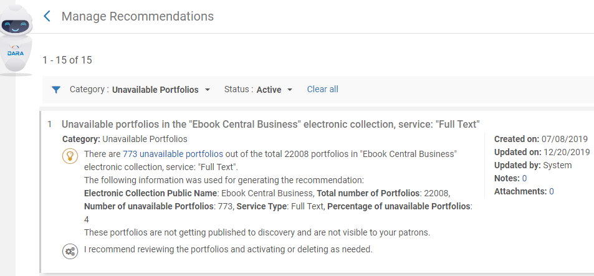
Task: Select 'These portfolios are not getting published' sentence
Action: point(257,232)
